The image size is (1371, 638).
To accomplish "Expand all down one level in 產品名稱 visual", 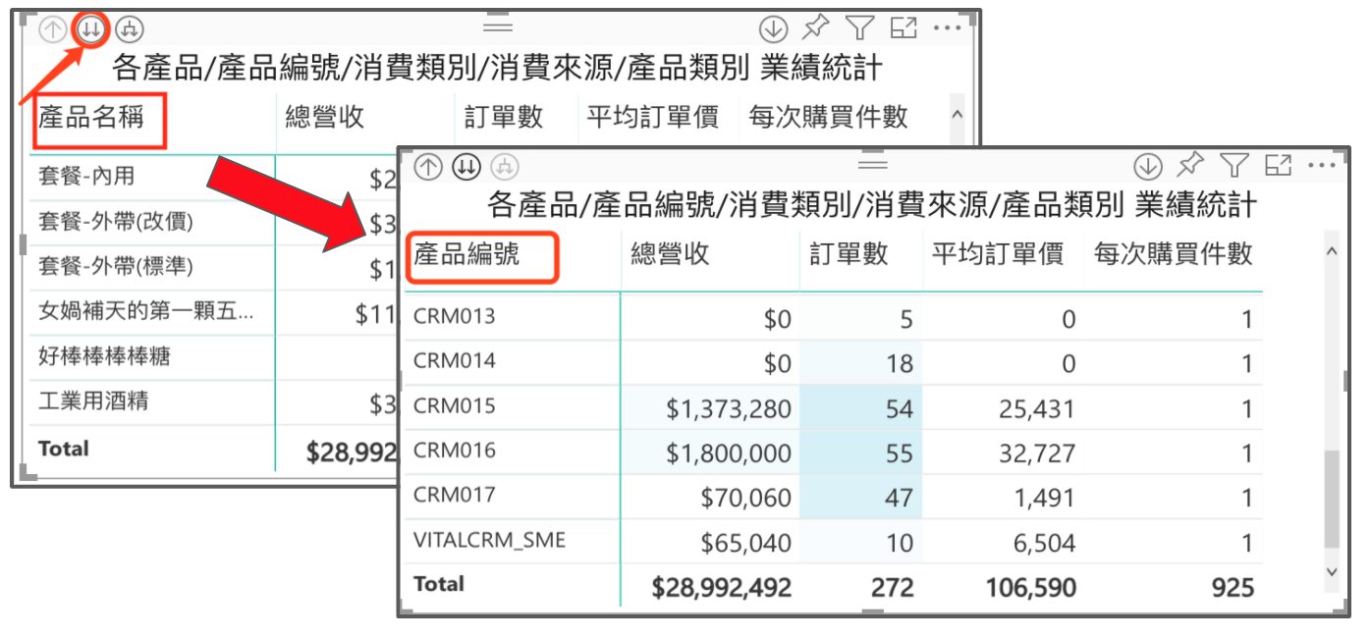I will pyautogui.click(x=130, y=28).
